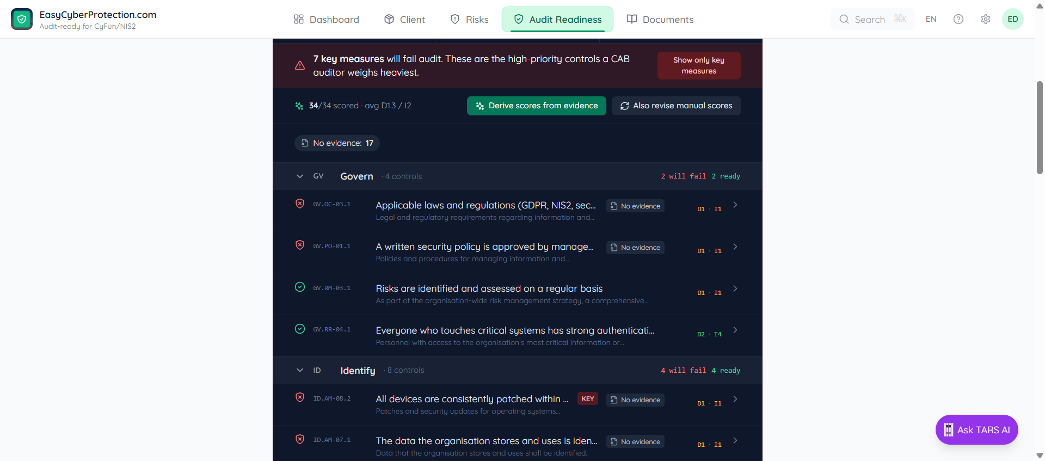Switch to the Risks tab

coord(470,20)
